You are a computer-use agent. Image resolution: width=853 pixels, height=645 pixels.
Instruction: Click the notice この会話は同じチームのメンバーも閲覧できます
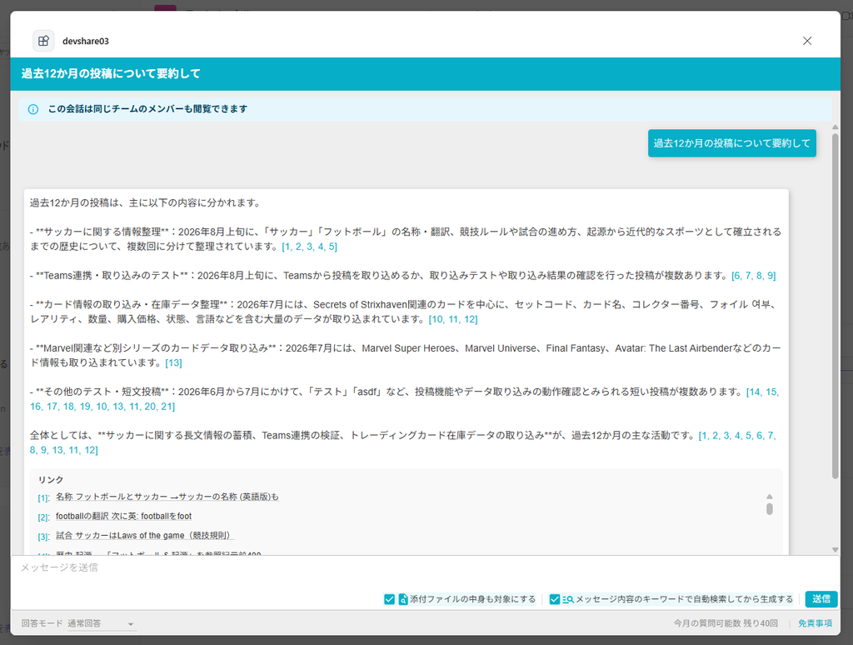coord(147,109)
